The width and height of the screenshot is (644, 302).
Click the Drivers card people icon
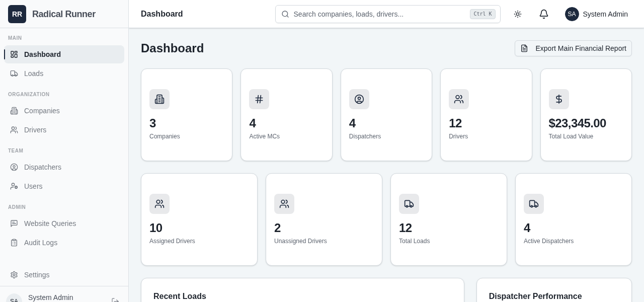pyautogui.click(x=459, y=99)
